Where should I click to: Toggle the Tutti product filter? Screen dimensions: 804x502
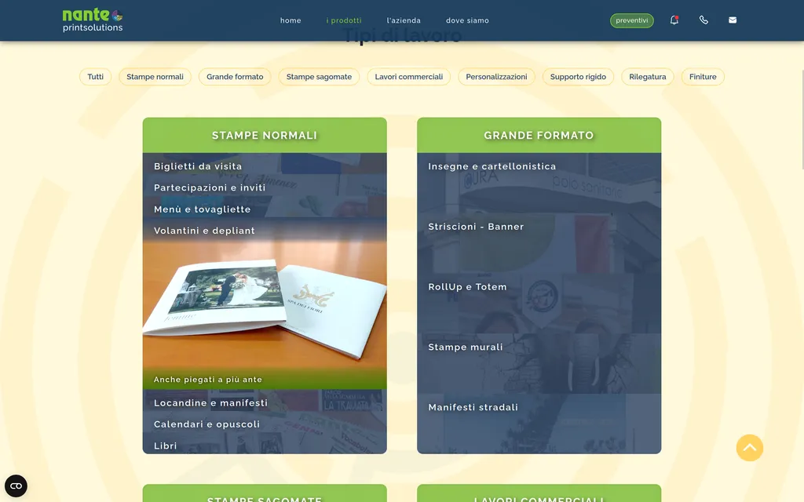click(95, 76)
